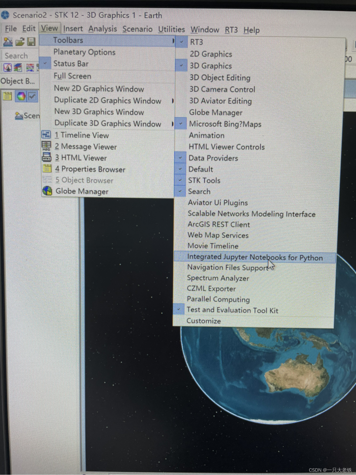Uncheck the 3D Graphics toolbar
356x475 pixels.
coord(181,66)
